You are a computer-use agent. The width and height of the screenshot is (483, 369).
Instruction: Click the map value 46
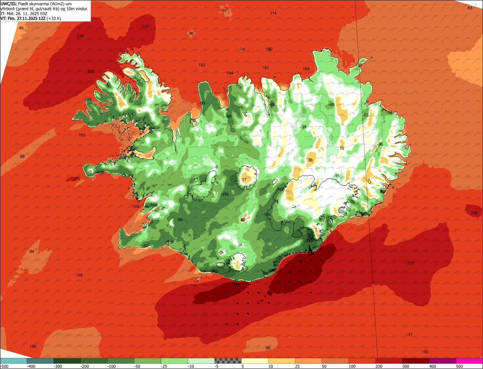(21, 28)
